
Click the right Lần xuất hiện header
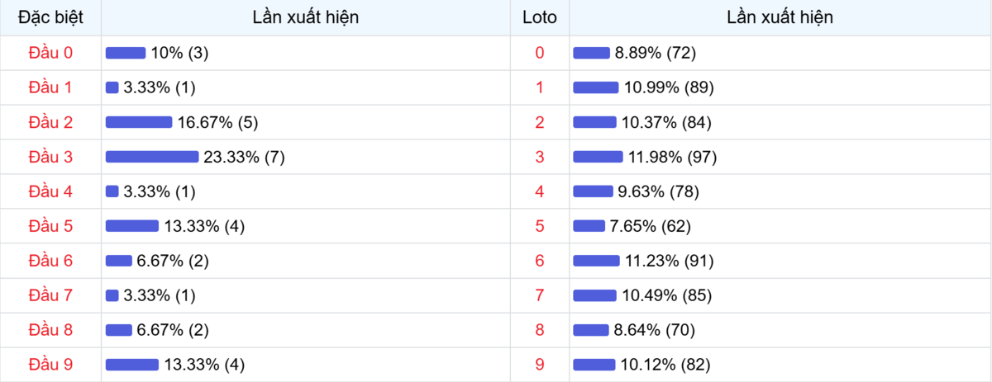780,17
